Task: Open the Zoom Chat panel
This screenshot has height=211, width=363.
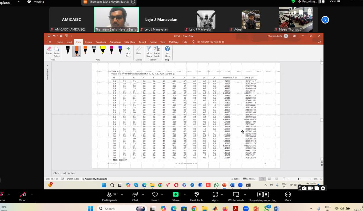Action: click(x=135, y=196)
